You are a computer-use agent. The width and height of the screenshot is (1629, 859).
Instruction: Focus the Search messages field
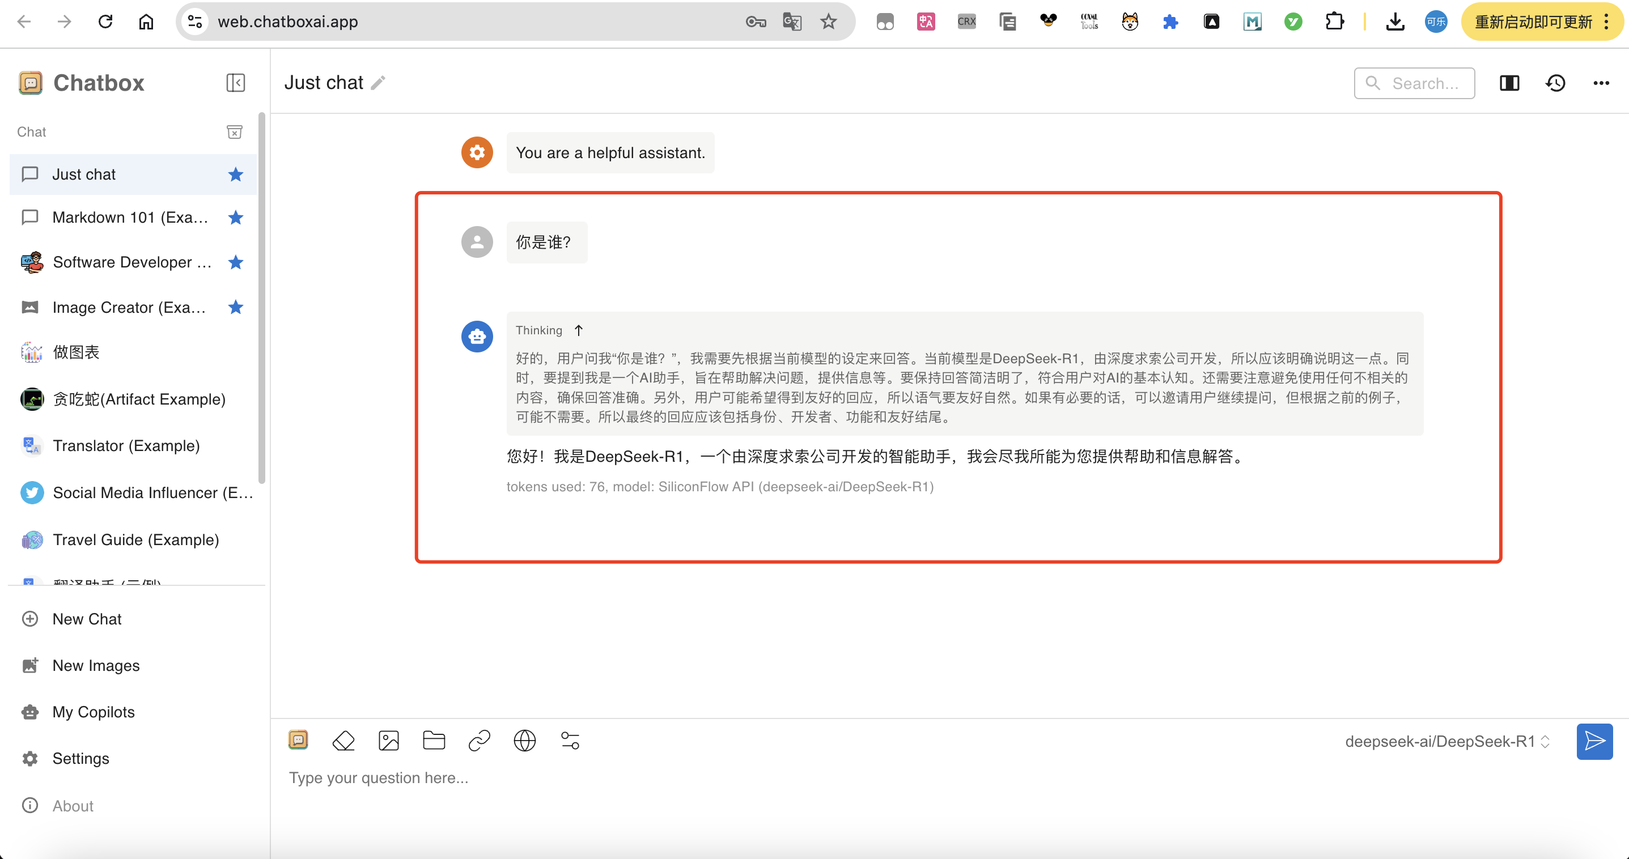[1414, 83]
